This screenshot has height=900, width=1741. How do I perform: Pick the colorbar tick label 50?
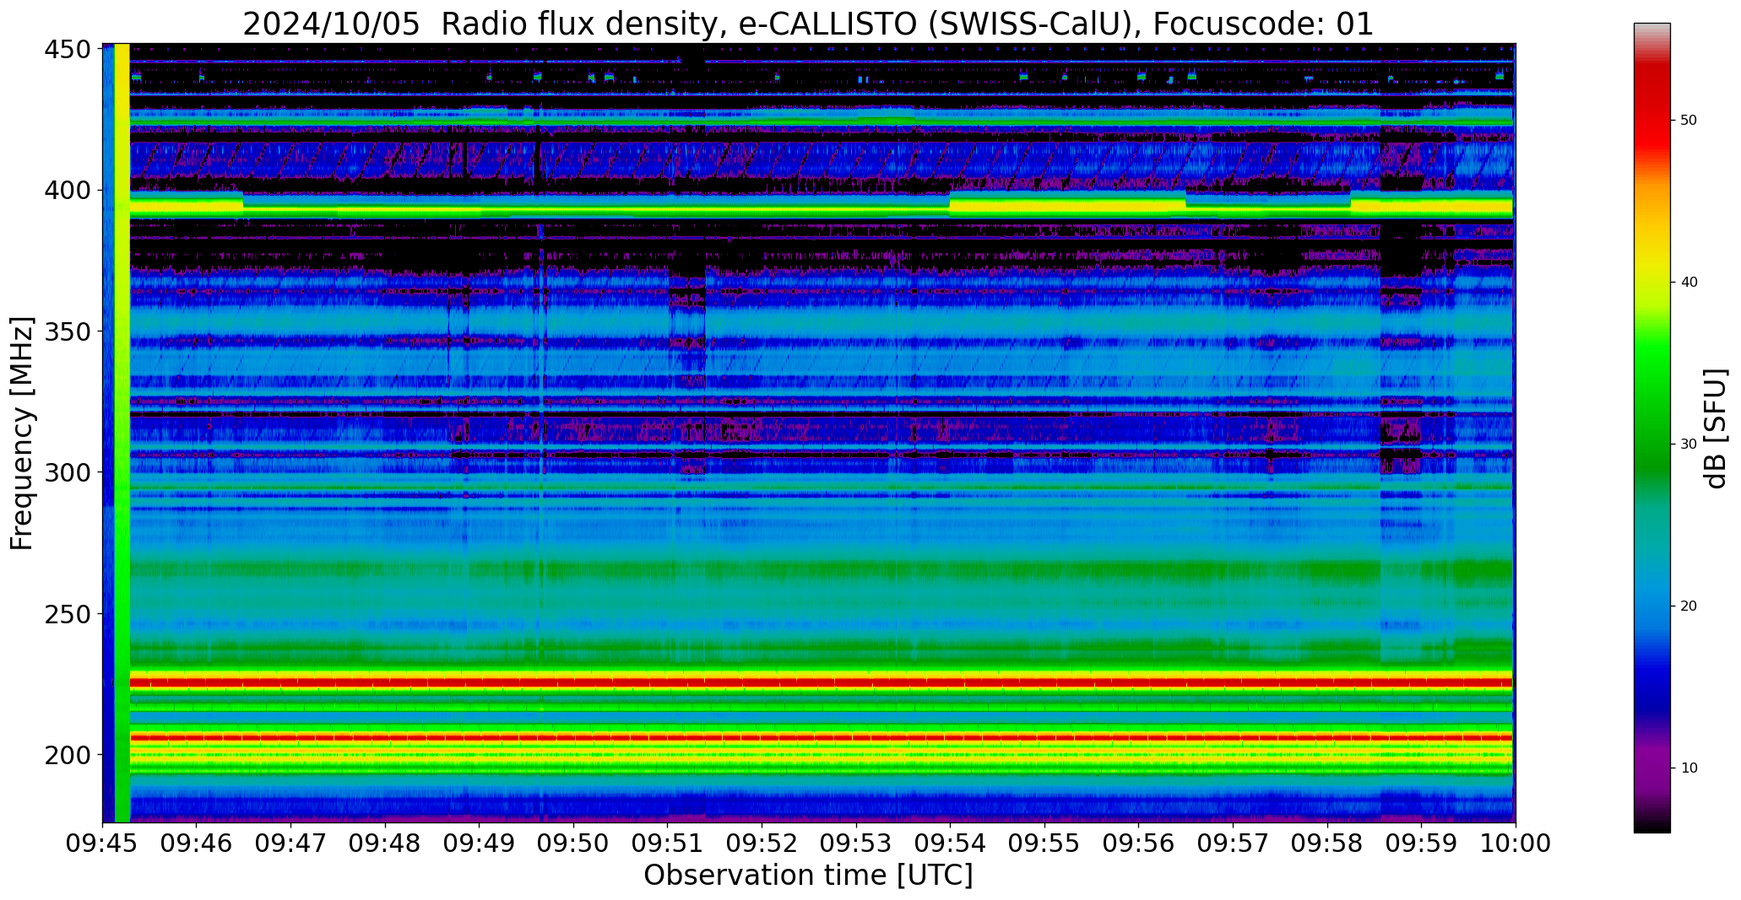coord(1689,120)
